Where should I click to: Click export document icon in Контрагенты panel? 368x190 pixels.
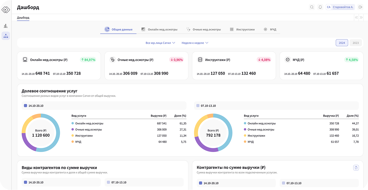tap(356, 168)
